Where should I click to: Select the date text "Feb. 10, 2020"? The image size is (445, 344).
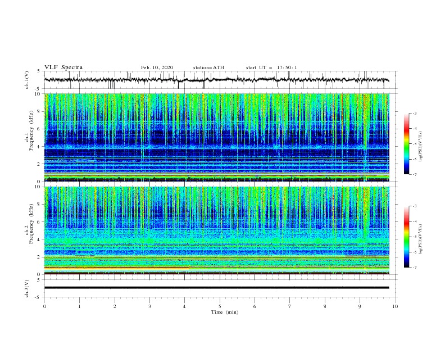(x=157, y=67)
